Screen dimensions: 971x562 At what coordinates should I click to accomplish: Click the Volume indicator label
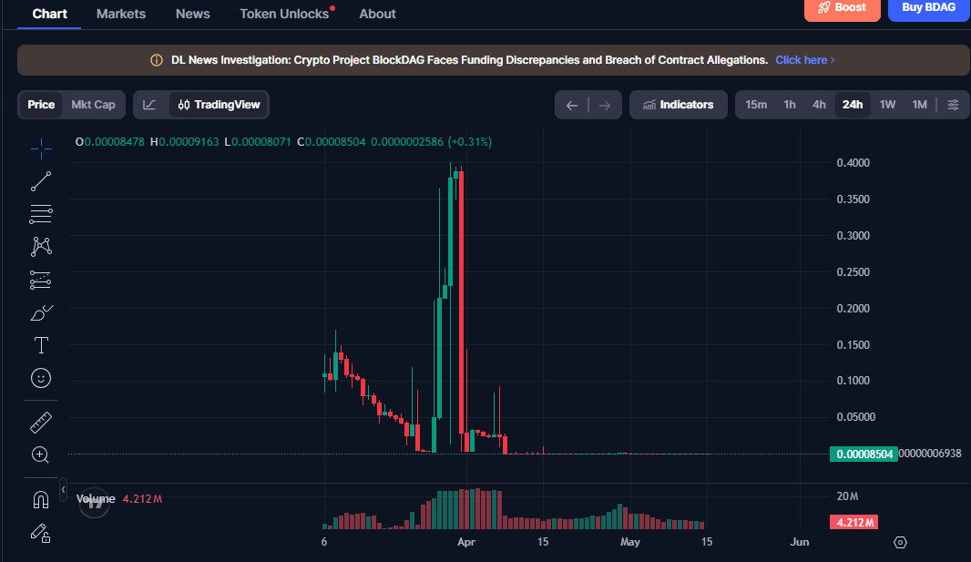point(96,499)
